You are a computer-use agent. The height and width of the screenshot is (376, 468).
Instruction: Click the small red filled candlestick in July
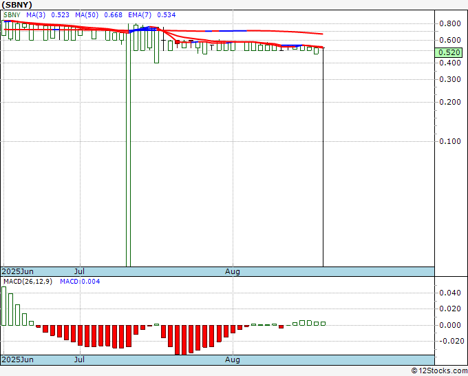(178, 42)
